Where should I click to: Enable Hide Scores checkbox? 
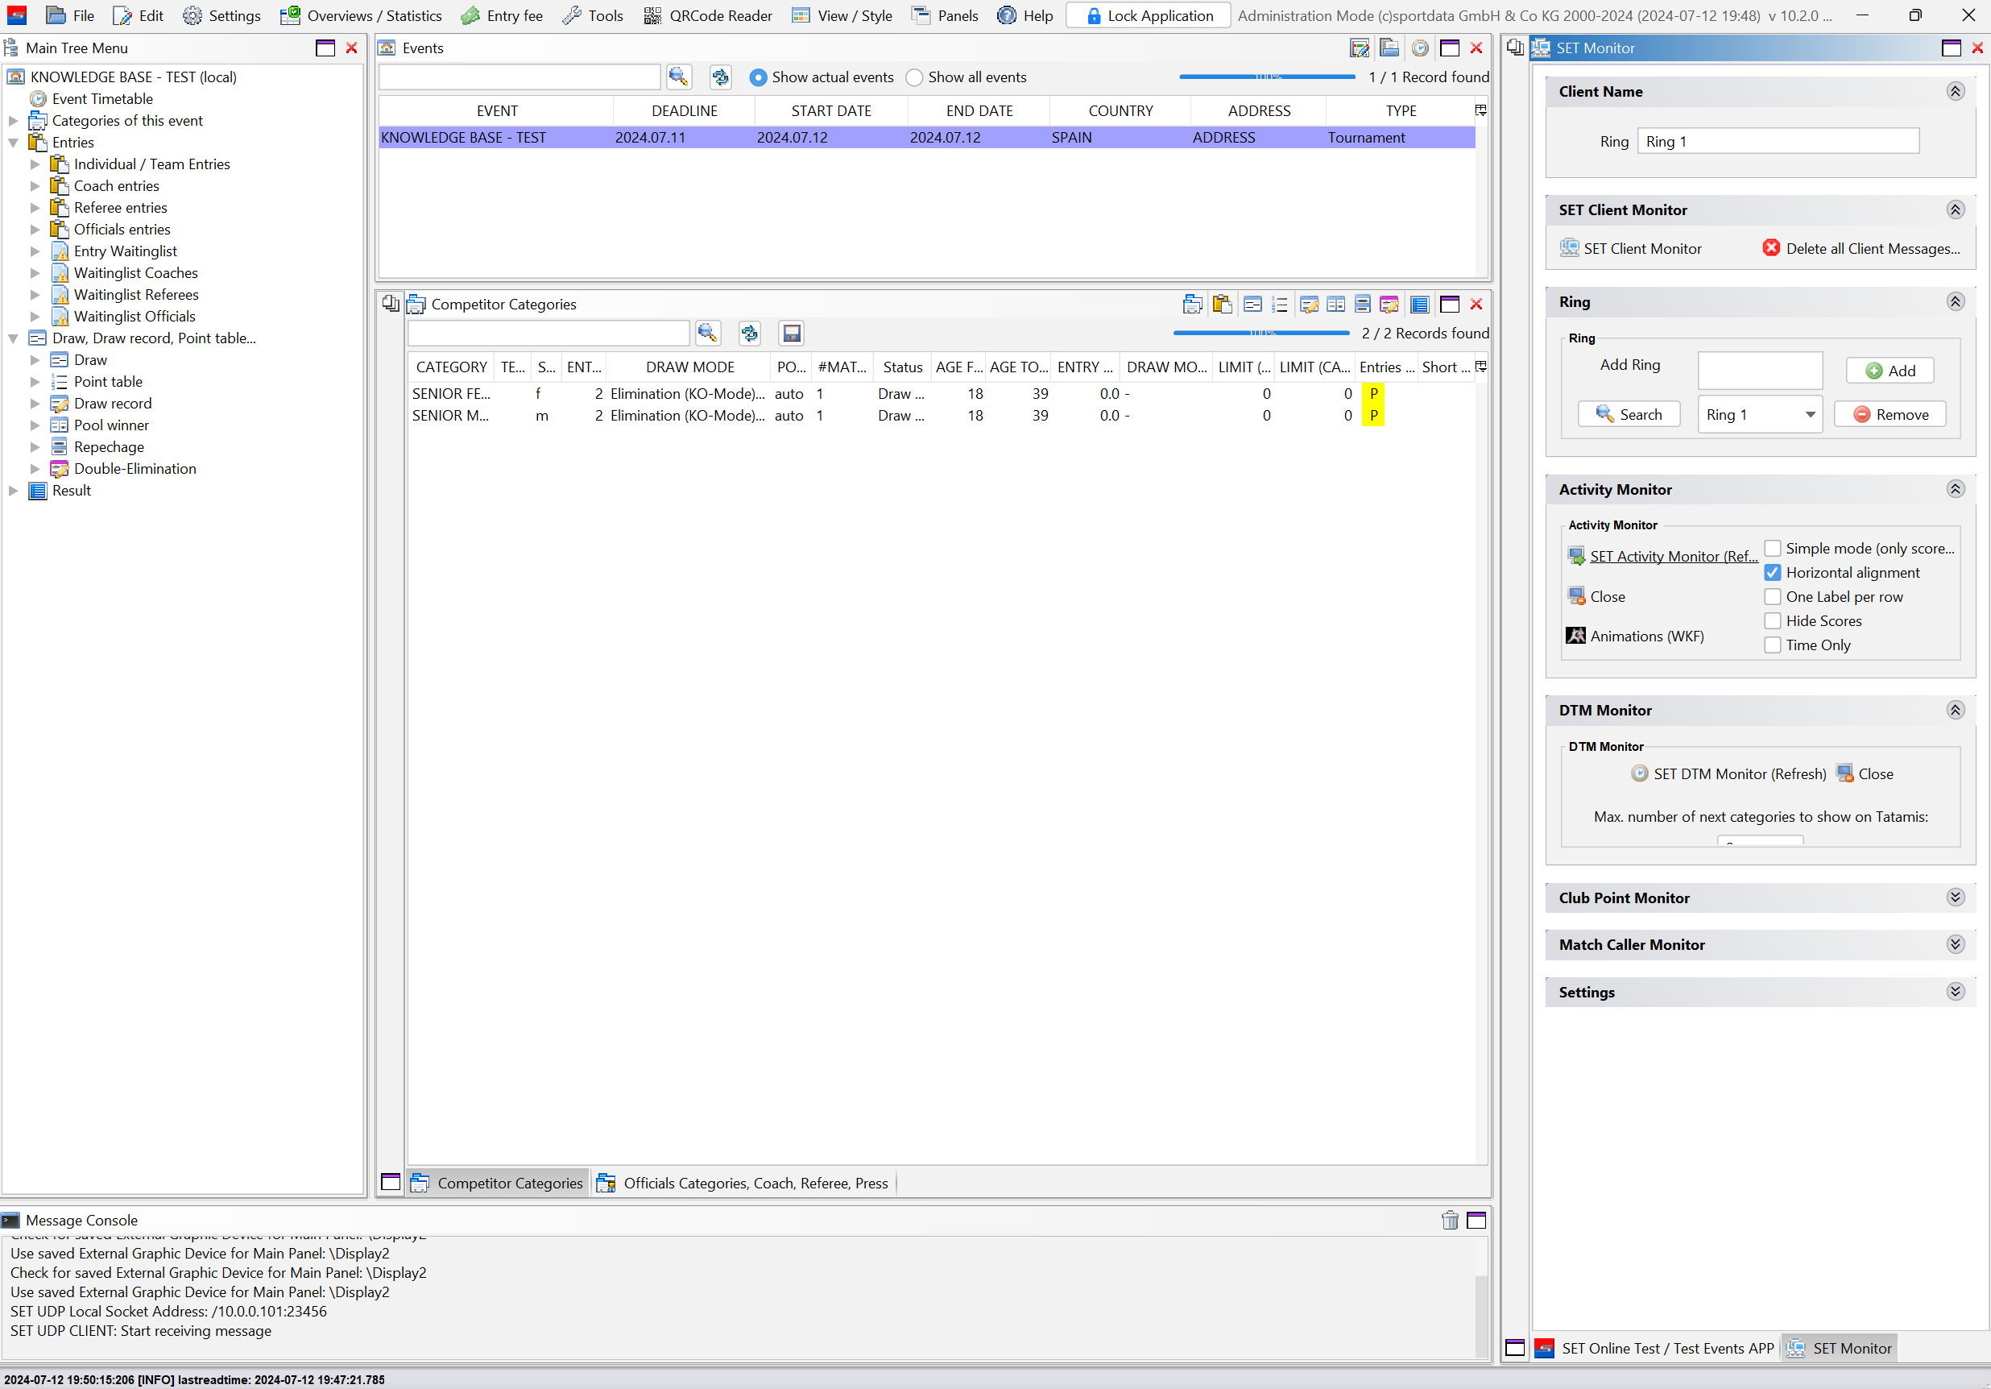click(x=1773, y=621)
